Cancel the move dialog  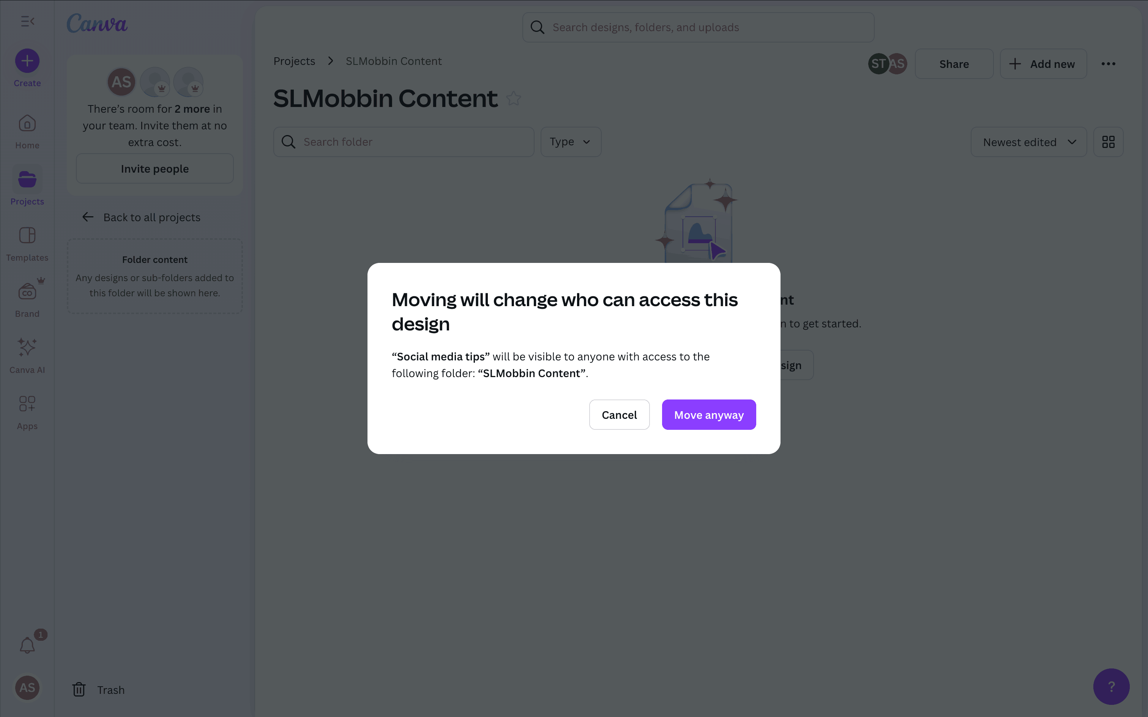point(619,415)
